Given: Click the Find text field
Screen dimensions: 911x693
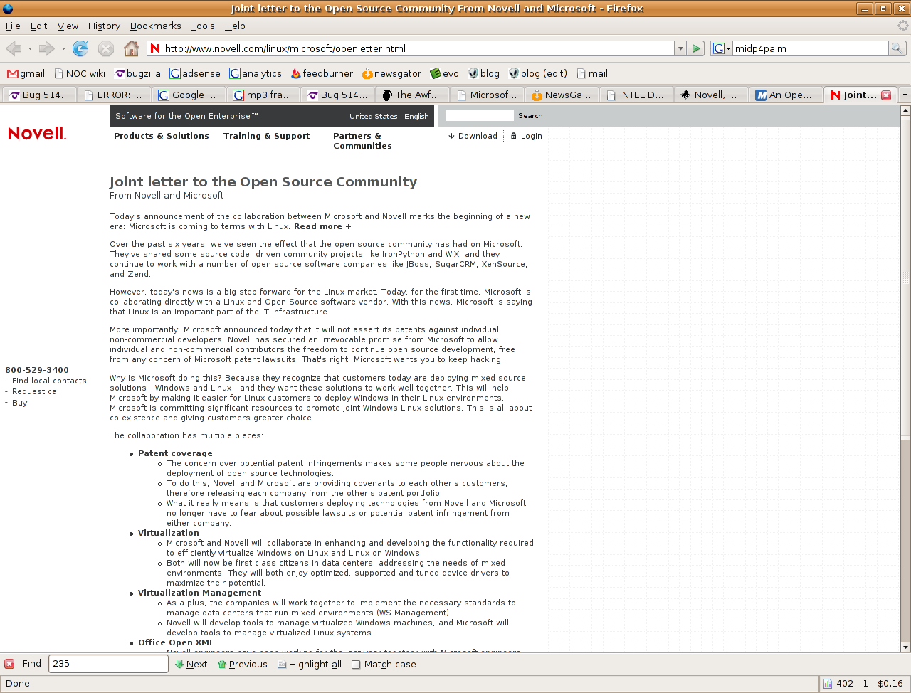Looking at the screenshot, I should tap(108, 664).
